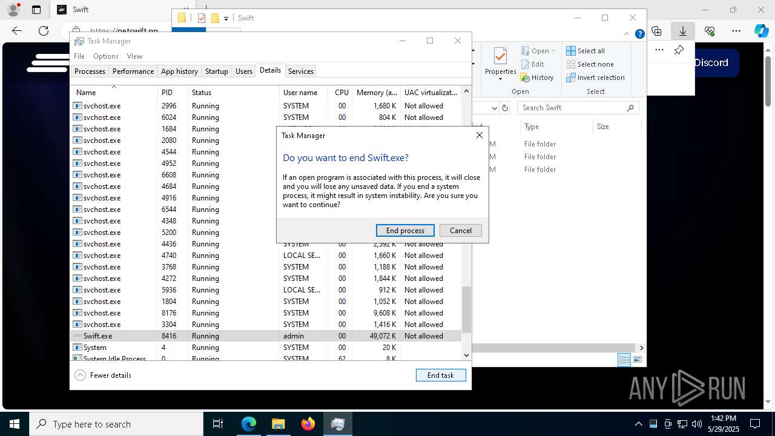Screen dimensions: 775x436
Task: Close the Swift.exe confirmation dialog
Action: click(x=480, y=135)
